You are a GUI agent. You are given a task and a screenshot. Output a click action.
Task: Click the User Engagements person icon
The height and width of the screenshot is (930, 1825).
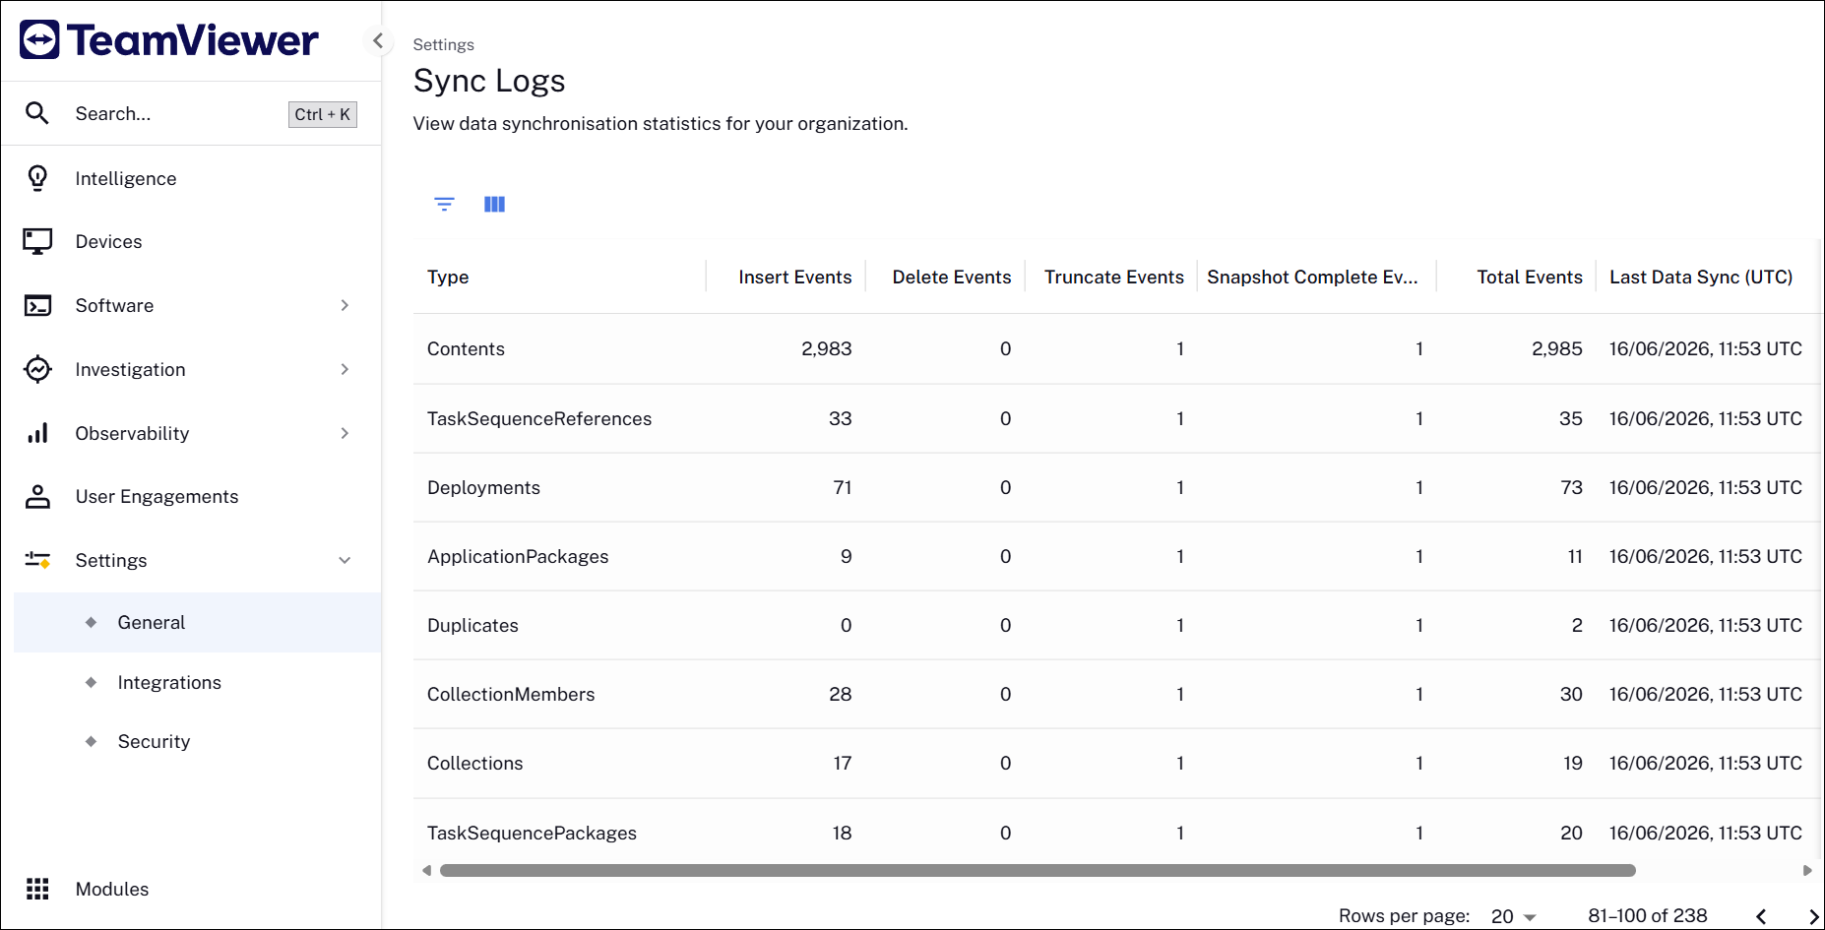click(37, 496)
